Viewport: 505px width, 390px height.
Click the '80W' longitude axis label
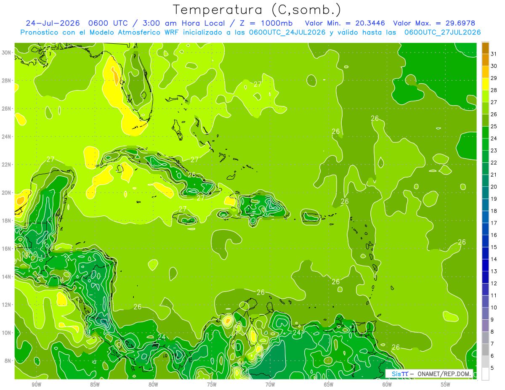pyautogui.click(x=153, y=385)
